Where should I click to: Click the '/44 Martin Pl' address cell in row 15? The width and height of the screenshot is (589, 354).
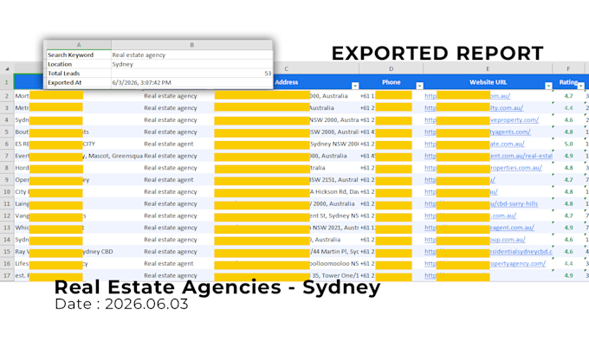pos(334,252)
